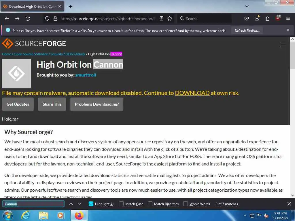Jump to next find match arrow
Image resolution: width=295 pixels, height=221 pixels.
(x=80, y=204)
